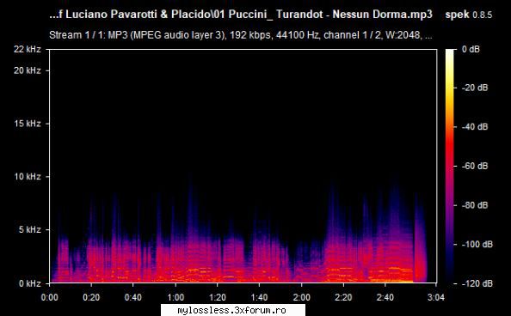Click the -40 dB scale label
This screenshot has height=316, width=511.
(475, 126)
